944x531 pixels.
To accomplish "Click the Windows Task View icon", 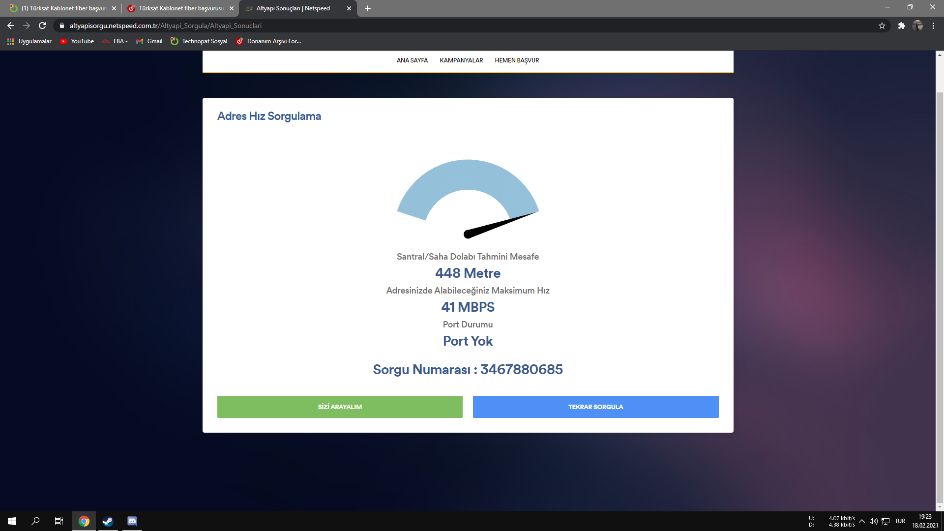I will point(59,521).
